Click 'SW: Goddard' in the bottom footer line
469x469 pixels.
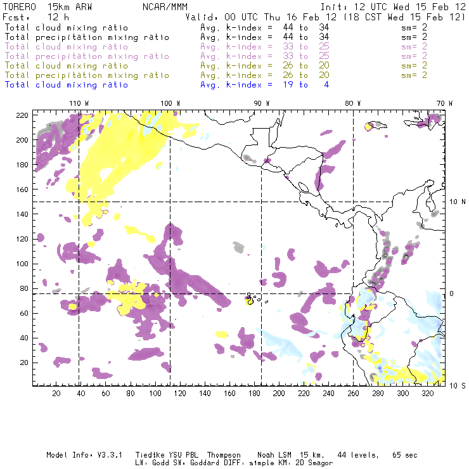pyautogui.click(x=196, y=463)
